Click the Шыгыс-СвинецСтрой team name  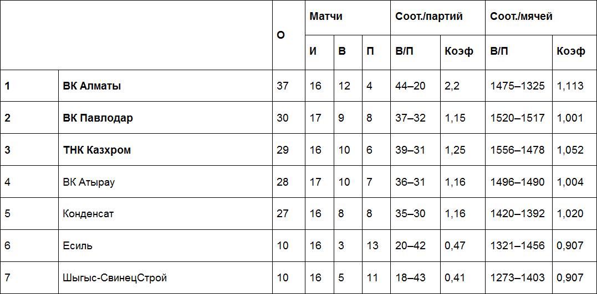click(x=115, y=278)
